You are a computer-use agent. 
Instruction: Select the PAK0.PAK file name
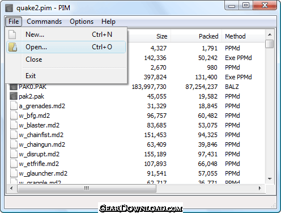[x=32, y=87]
